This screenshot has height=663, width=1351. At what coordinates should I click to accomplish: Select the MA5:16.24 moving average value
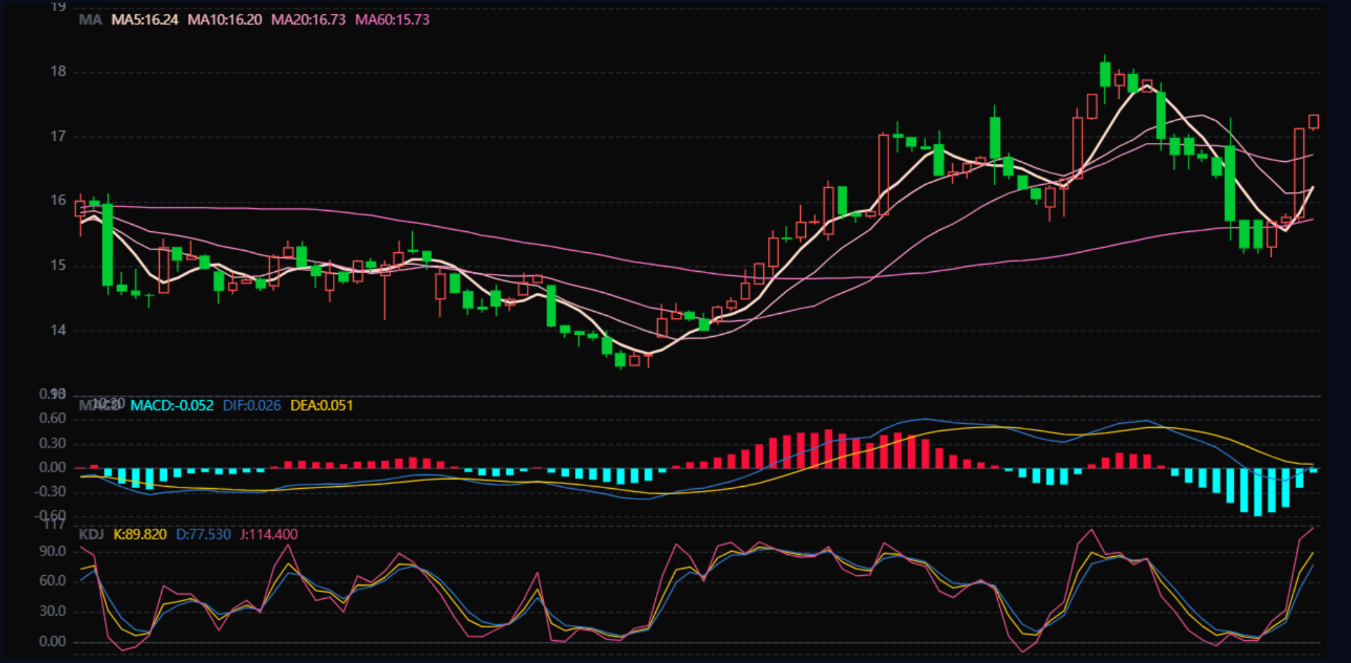coord(145,20)
